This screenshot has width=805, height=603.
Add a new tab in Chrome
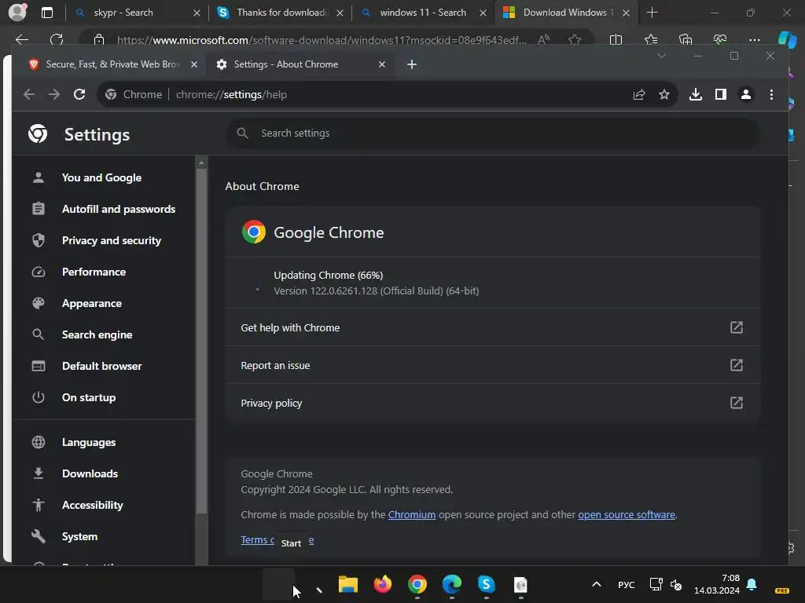pos(412,64)
